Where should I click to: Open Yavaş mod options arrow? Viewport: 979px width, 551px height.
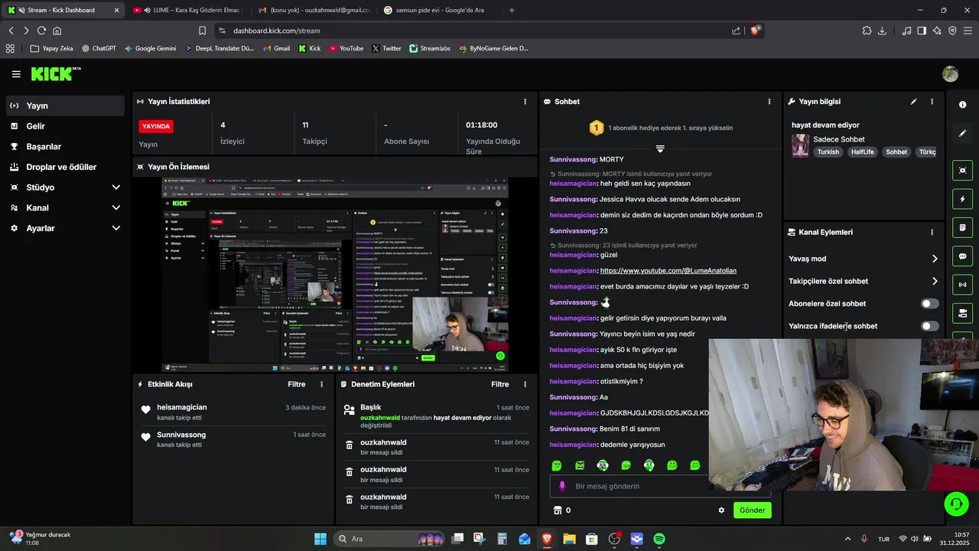[x=935, y=259]
